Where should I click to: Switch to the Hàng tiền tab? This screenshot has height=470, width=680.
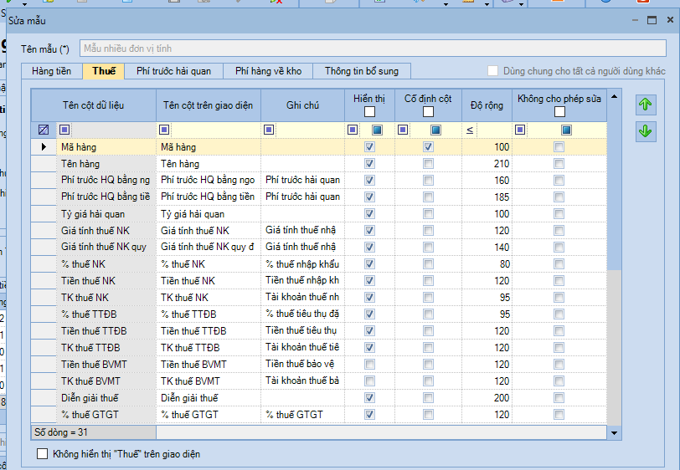tap(52, 71)
